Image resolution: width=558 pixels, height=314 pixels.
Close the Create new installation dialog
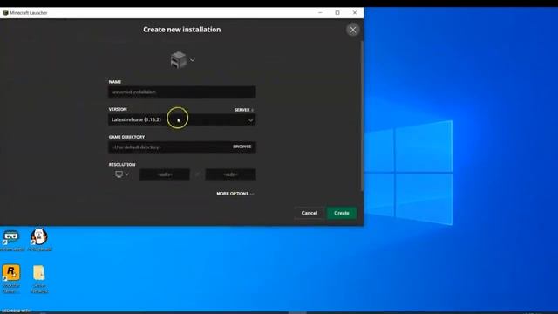point(352,30)
